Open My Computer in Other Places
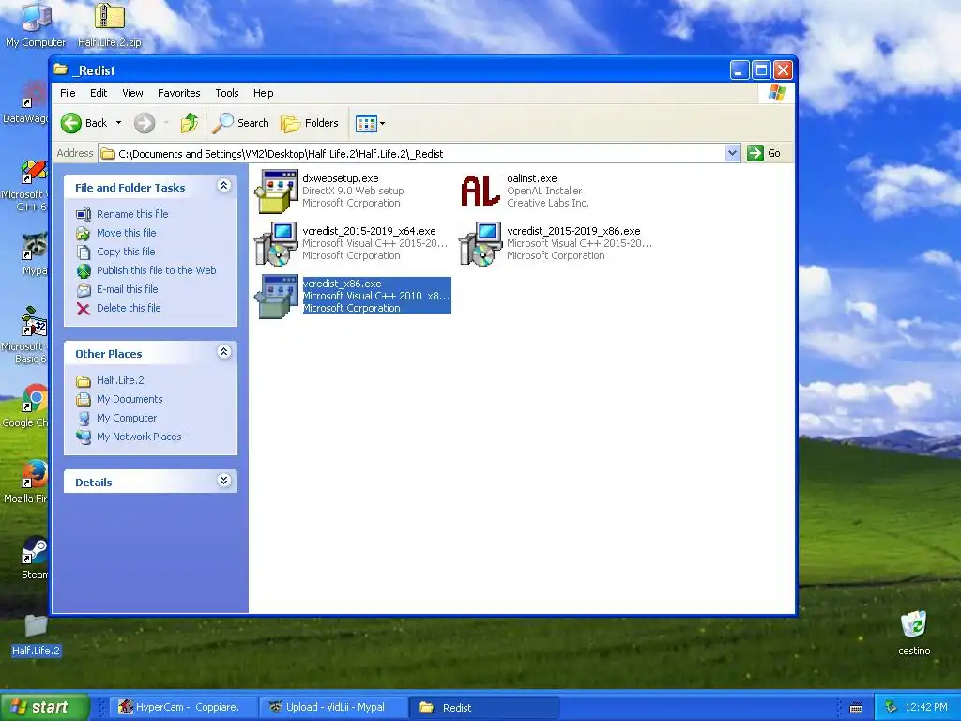Viewport: 961px width, 721px height. pyautogui.click(x=127, y=418)
